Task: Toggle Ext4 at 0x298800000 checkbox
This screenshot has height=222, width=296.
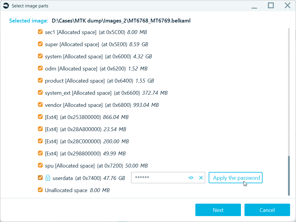Action: tap(40, 153)
